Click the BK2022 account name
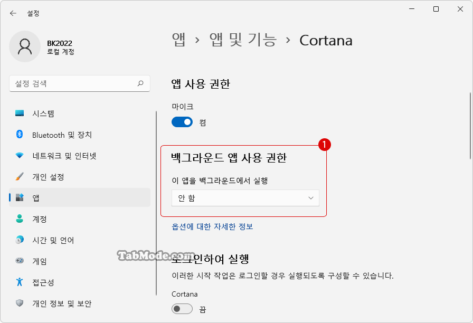The height and width of the screenshot is (323, 473). 60,43
